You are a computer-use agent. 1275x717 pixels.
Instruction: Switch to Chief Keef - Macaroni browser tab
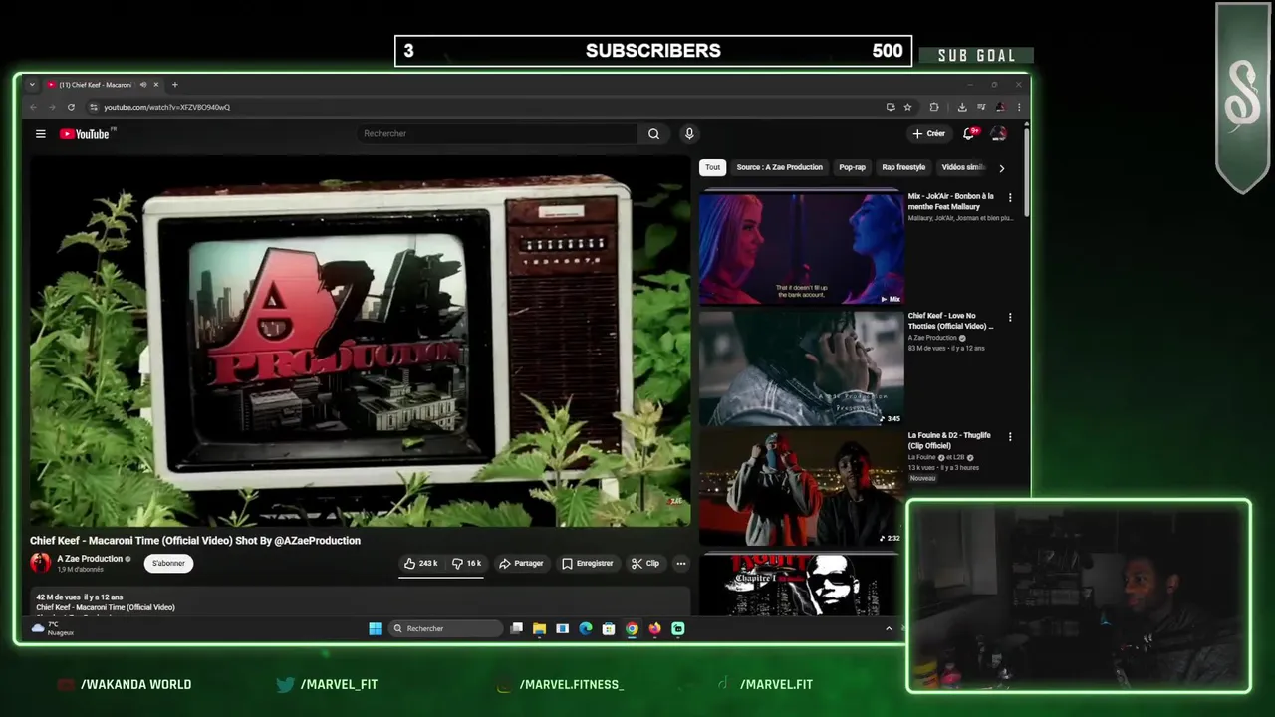pyautogui.click(x=95, y=85)
